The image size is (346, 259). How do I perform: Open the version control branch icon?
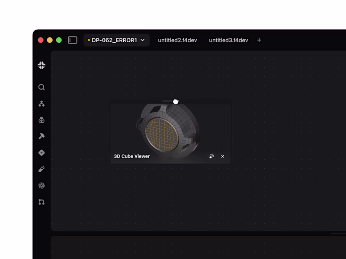coord(42,202)
